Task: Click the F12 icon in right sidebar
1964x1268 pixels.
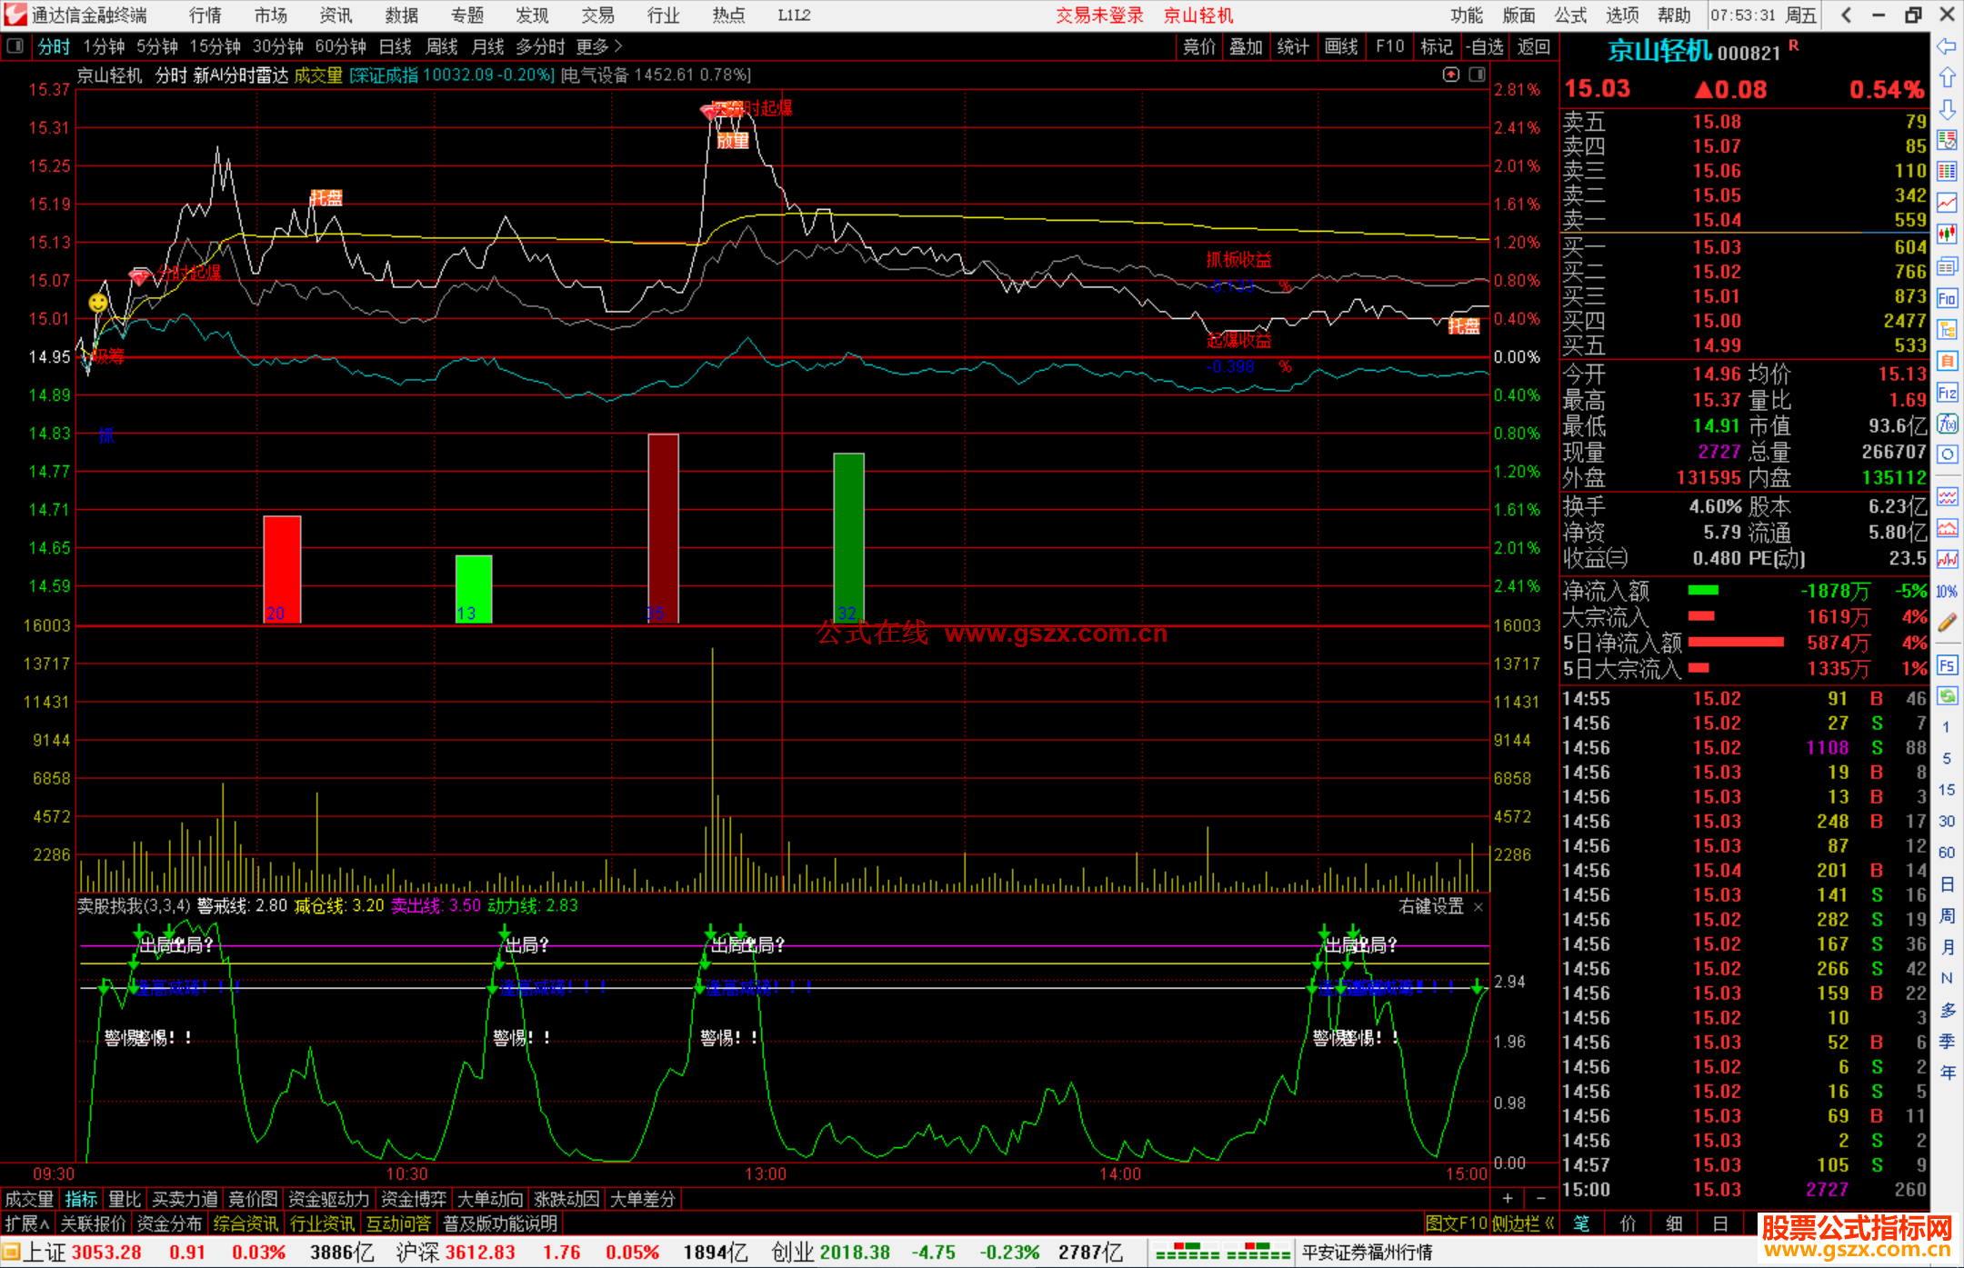Action: pos(1947,393)
